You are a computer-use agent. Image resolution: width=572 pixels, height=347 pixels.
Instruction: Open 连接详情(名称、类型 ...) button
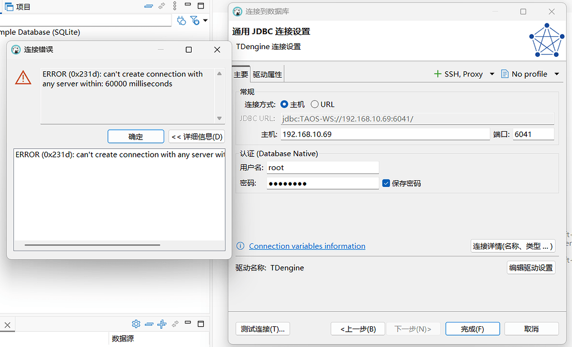[513, 246]
